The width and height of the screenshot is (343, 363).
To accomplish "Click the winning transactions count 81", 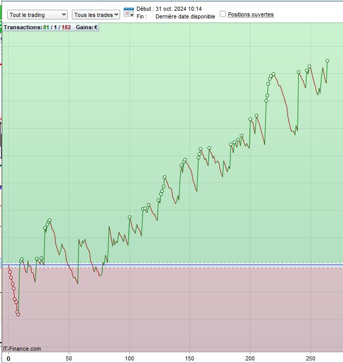I will coord(46,27).
